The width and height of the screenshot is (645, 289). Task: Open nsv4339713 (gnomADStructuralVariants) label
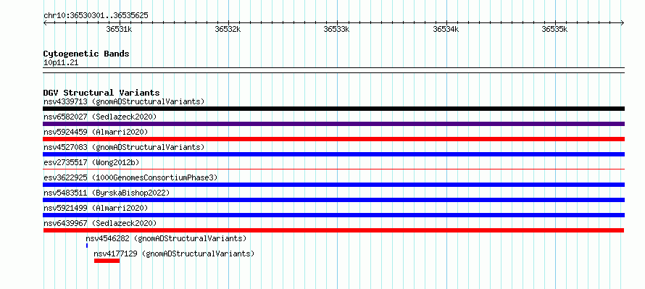[x=124, y=101]
